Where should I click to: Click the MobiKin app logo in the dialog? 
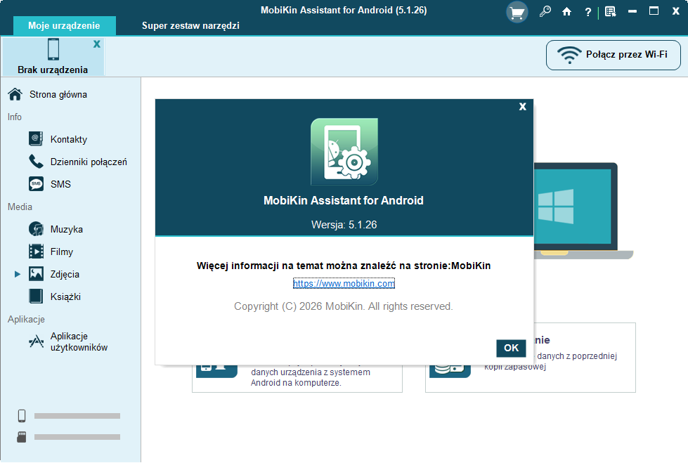pyautogui.click(x=344, y=152)
